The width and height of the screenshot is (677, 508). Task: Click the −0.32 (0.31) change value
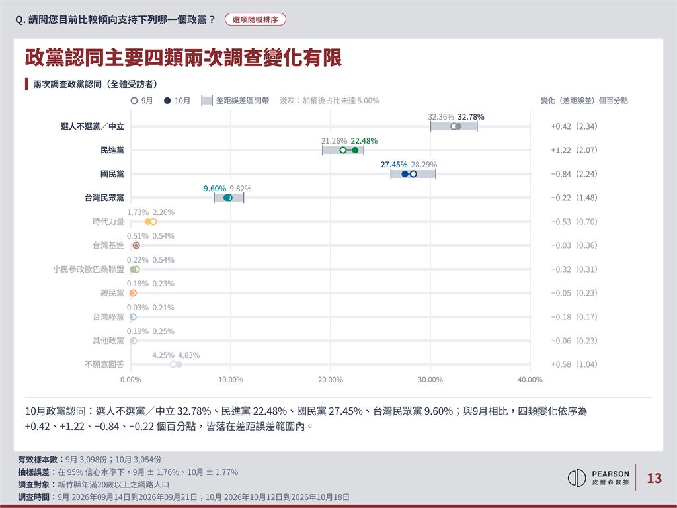[x=575, y=269]
